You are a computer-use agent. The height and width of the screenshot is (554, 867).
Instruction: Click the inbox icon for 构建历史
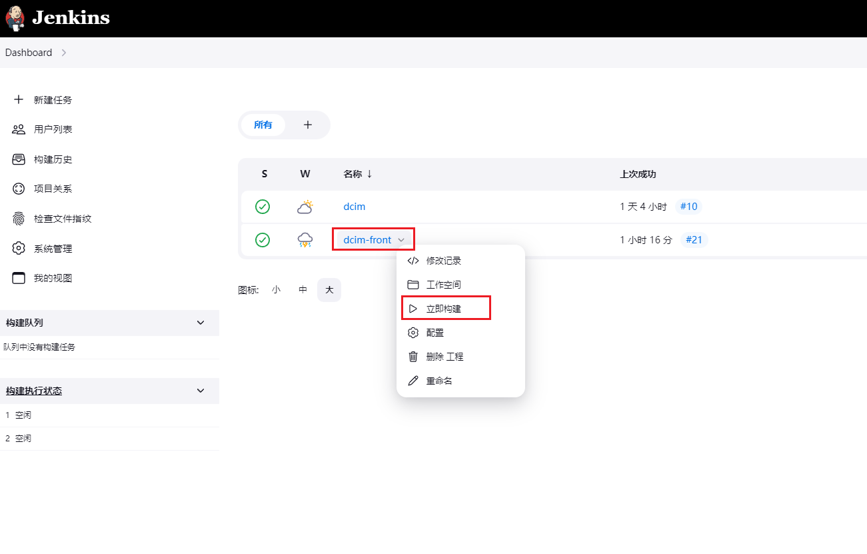point(19,159)
